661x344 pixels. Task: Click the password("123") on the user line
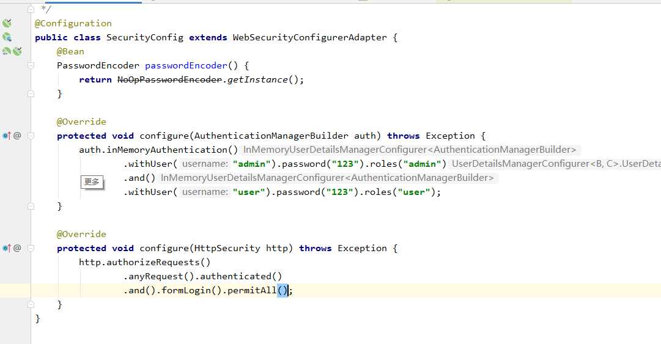click(x=317, y=192)
